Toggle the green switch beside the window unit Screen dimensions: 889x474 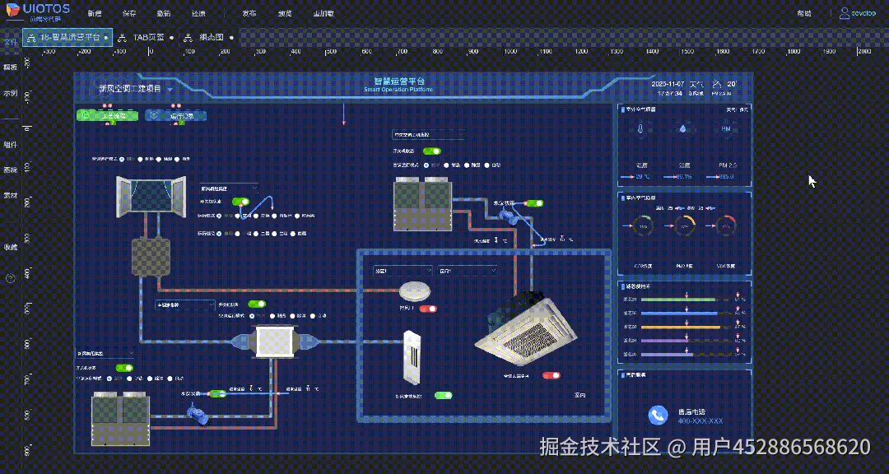(x=240, y=202)
